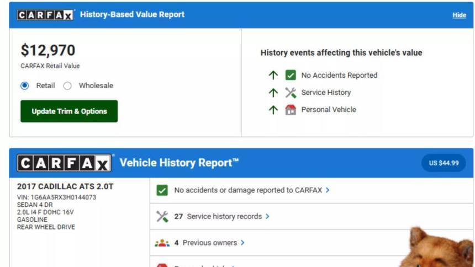Viewport: 475px width, 267px height.
Task: Click No Accidents Reported text
Action: click(x=339, y=75)
